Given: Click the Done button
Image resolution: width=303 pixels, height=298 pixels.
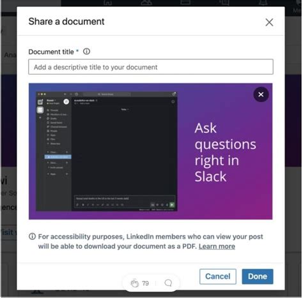Looking at the screenshot, I should (258, 276).
